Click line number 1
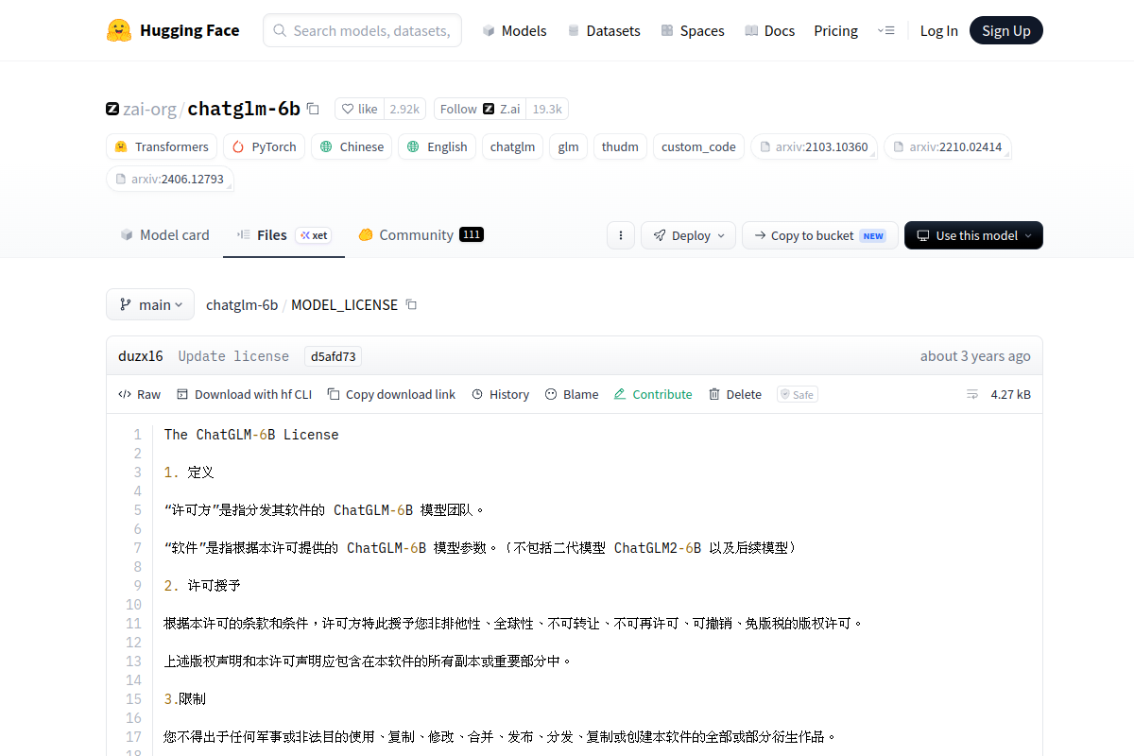 [137, 435]
